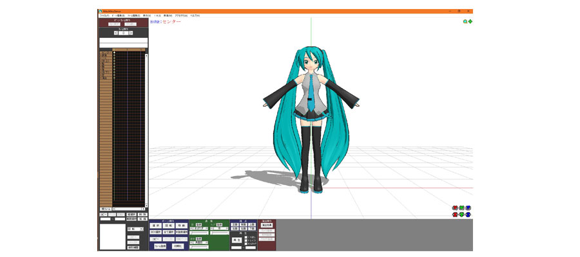Image resolution: width=580 pixels, height=257 pixels.
Task: Click the green Y-axis rotation icon
Action: coord(461,208)
